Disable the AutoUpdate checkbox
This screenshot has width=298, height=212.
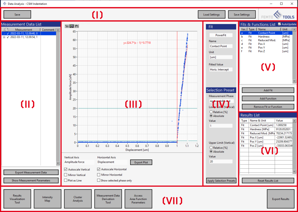coord(279,24)
